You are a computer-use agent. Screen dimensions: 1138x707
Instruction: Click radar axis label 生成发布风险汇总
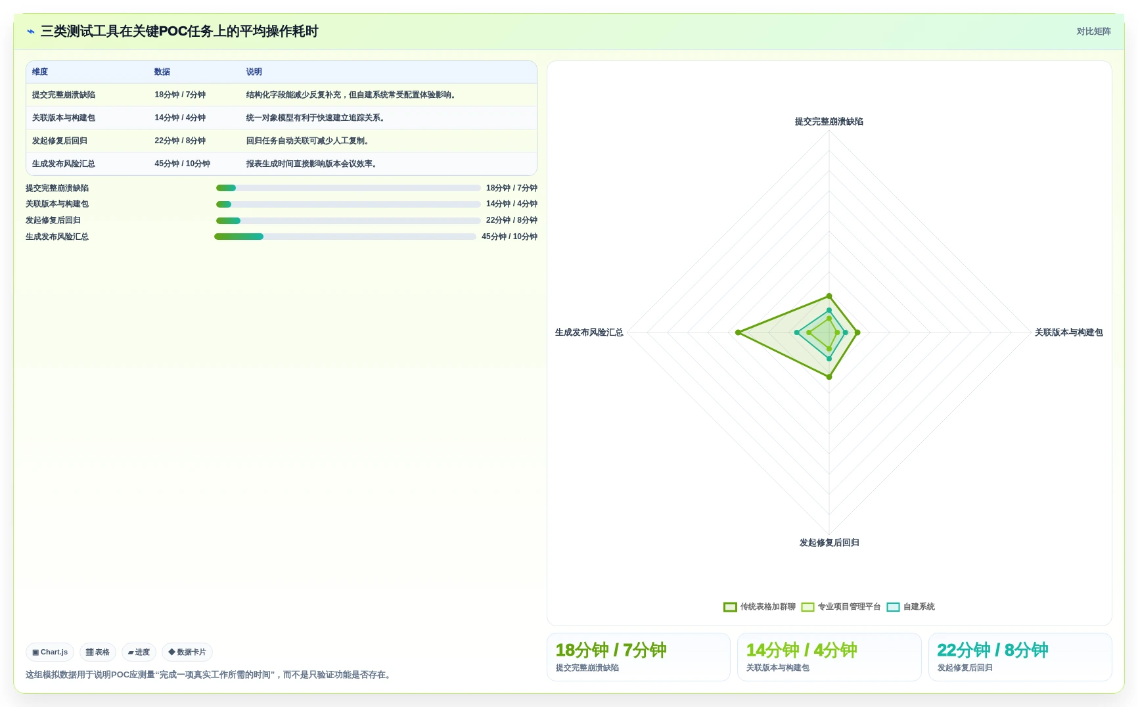tap(589, 332)
